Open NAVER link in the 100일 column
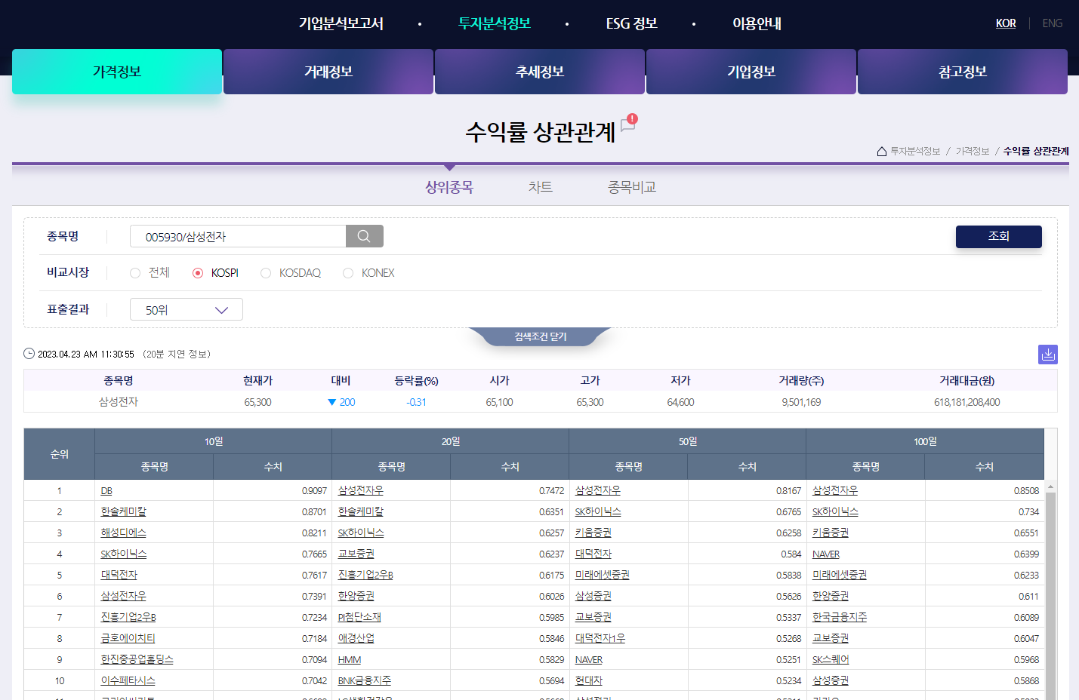Viewport: 1079px width, 700px height. (x=826, y=554)
